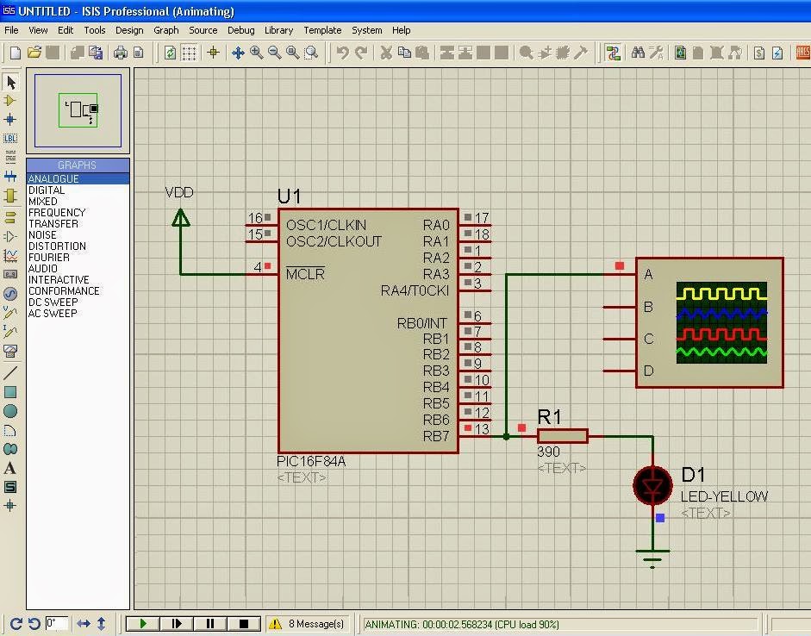Open the 8 Message(s) log
Image resolution: width=811 pixels, height=636 pixels.
(x=308, y=623)
